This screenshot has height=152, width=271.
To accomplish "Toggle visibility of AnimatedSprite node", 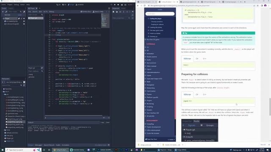I will point(24,21).
